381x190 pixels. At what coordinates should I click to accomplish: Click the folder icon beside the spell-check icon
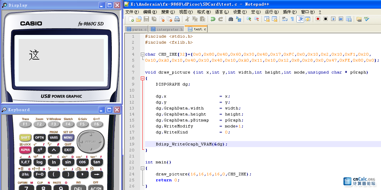359,19
